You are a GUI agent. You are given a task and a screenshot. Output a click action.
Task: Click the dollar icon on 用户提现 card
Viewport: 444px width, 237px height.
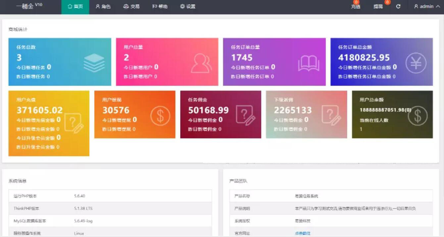[x=160, y=116]
